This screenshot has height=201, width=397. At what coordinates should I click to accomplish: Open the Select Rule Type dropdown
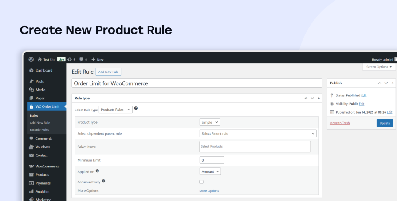(x=115, y=109)
